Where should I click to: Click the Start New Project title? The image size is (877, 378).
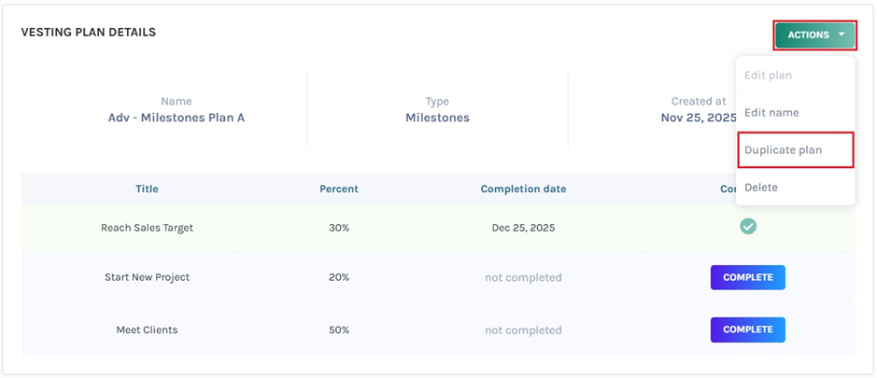click(x=147, y=277)
